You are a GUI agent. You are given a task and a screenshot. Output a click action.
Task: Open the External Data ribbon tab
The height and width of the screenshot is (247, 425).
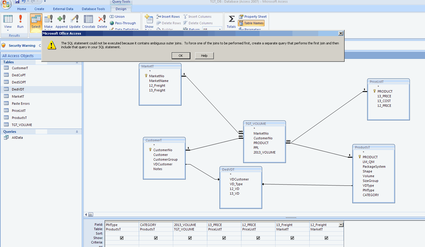click(63, 9)
